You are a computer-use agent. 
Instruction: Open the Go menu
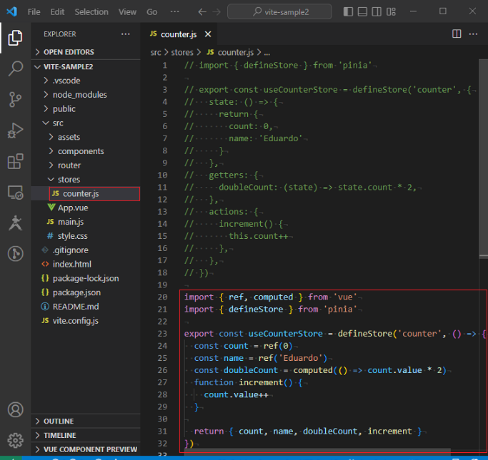(152, 12)
